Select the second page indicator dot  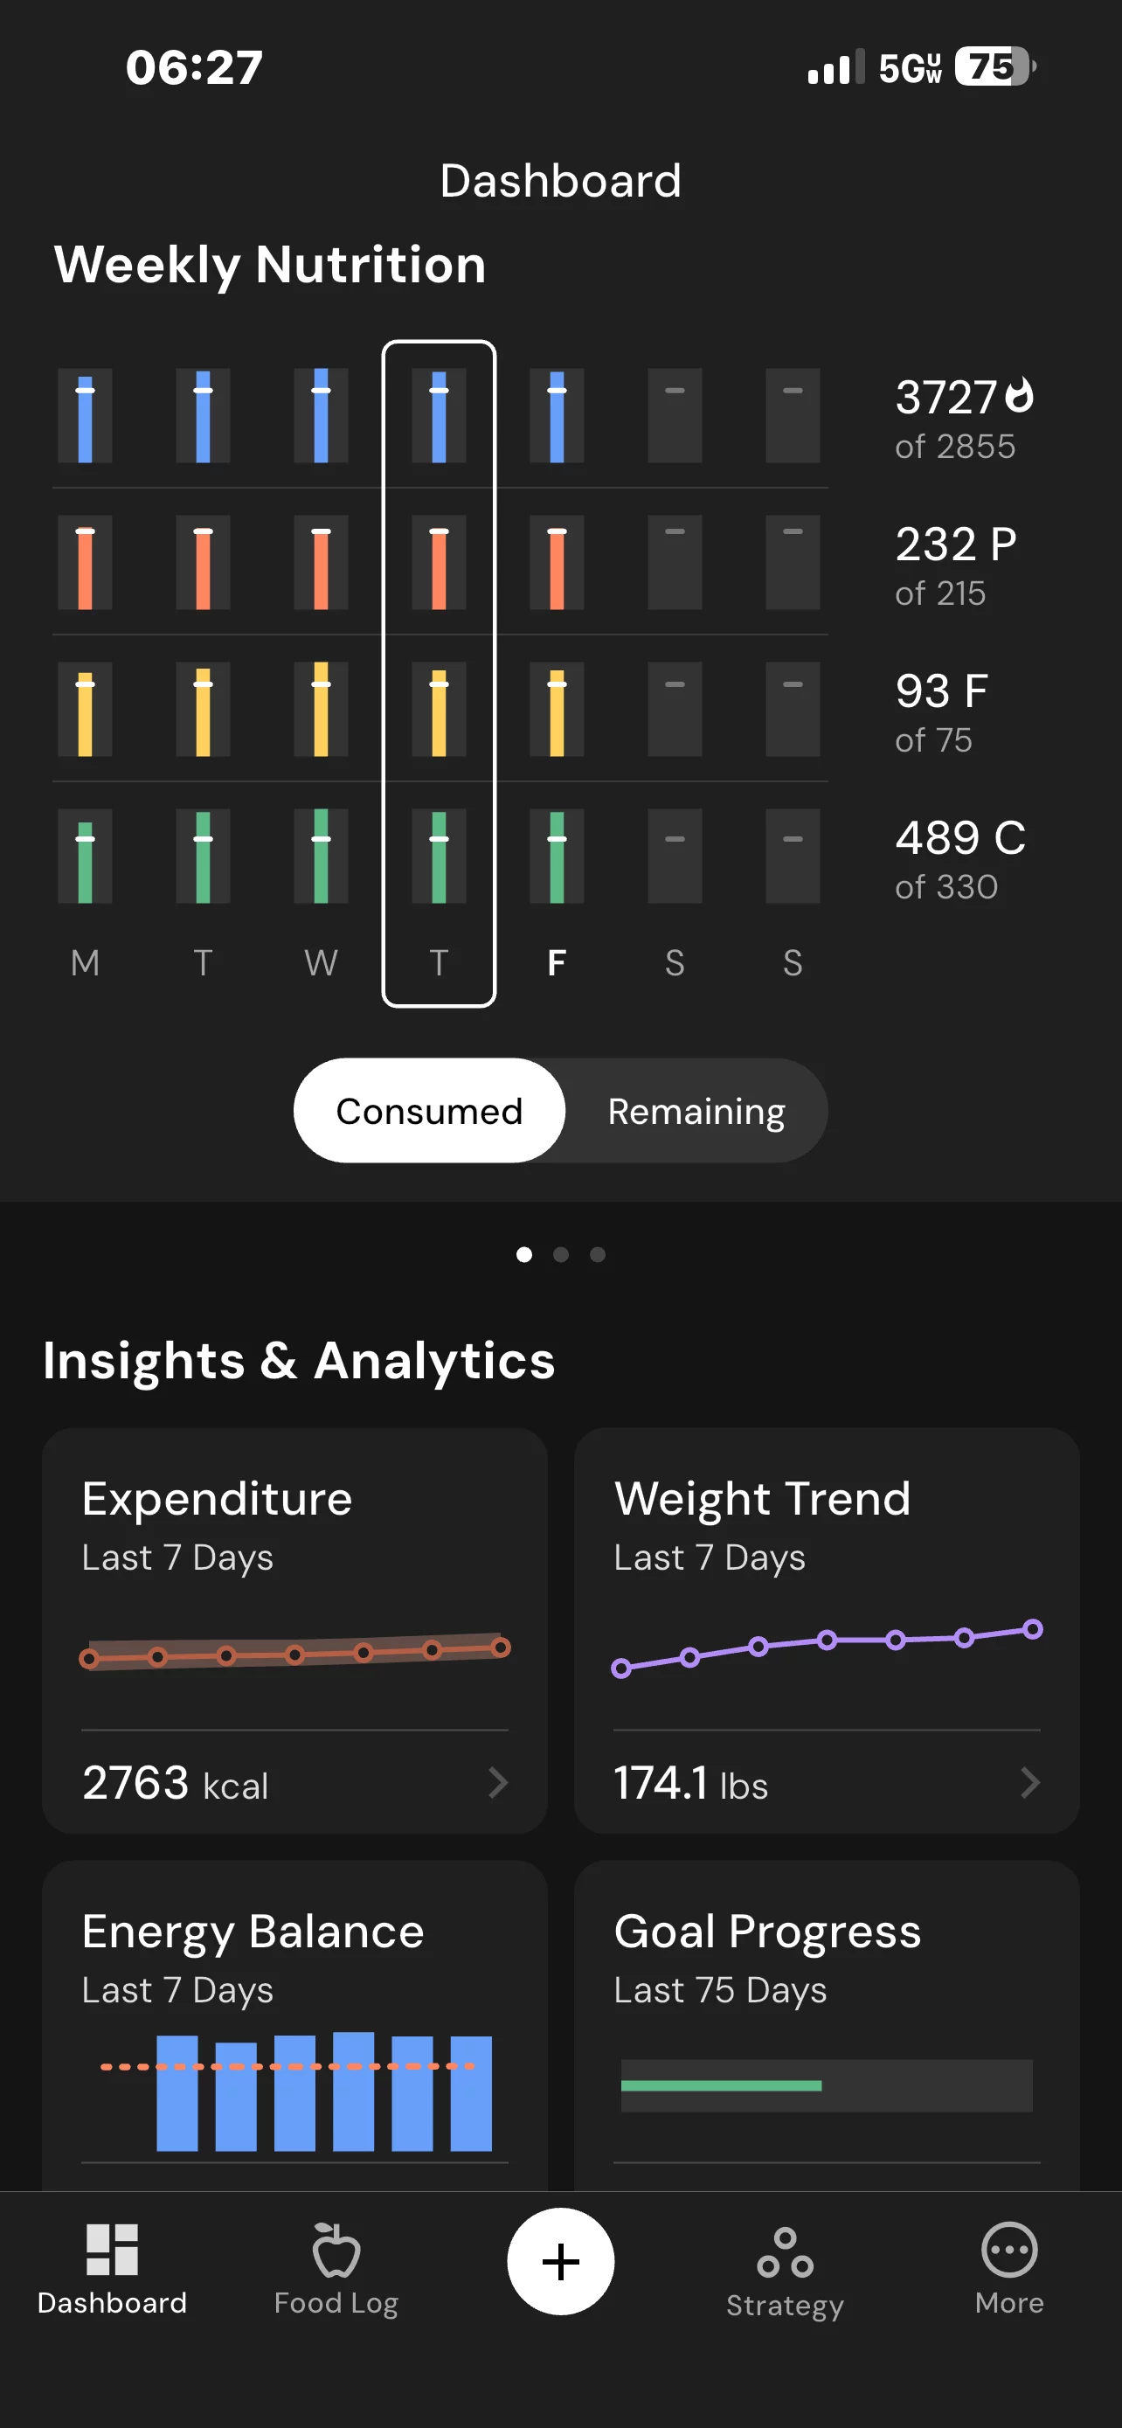[560, 1254]
